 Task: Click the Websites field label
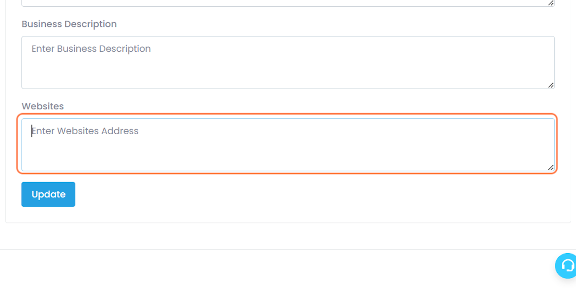[x=43, y=106]
